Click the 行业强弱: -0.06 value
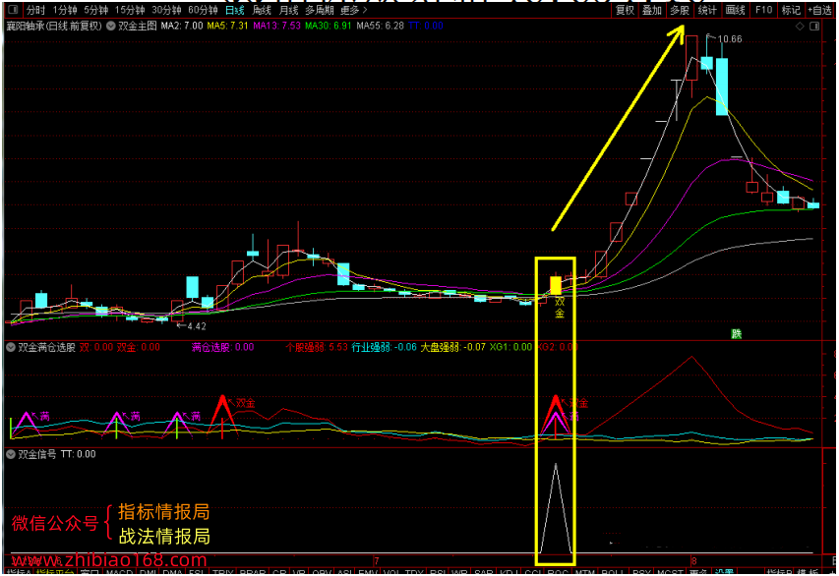 tap(385, 347)
